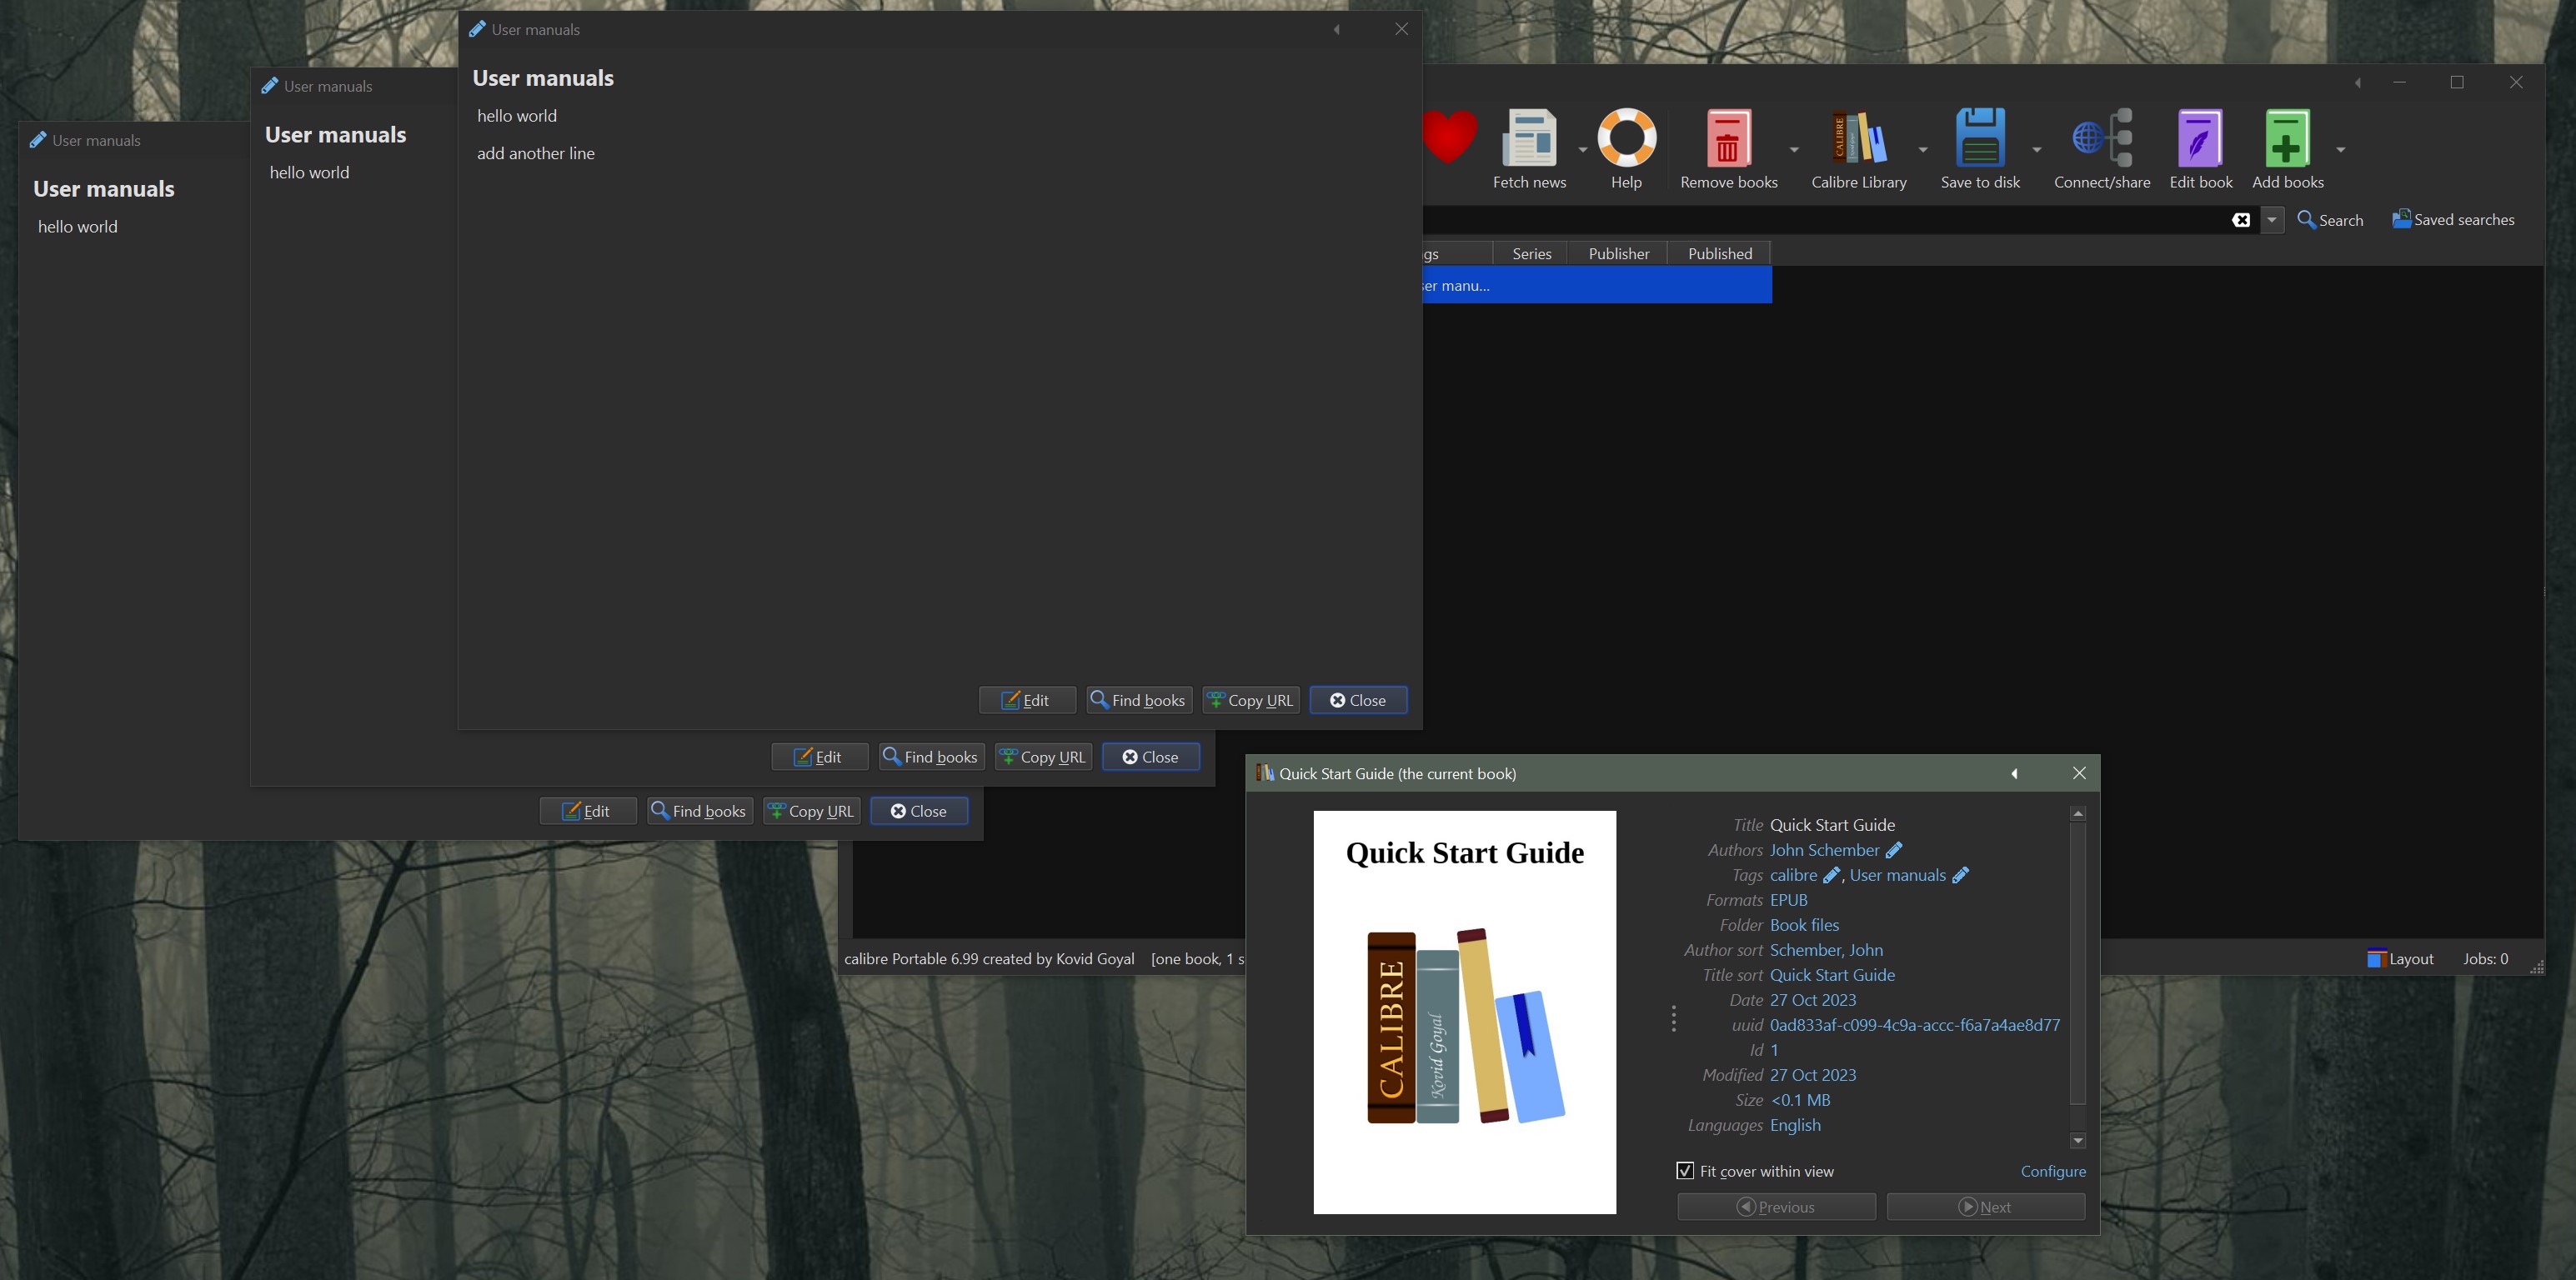The height and width of the screenshot is (1280, 2576).
Task: Click the Add books icon
Action: (2287, 138)
